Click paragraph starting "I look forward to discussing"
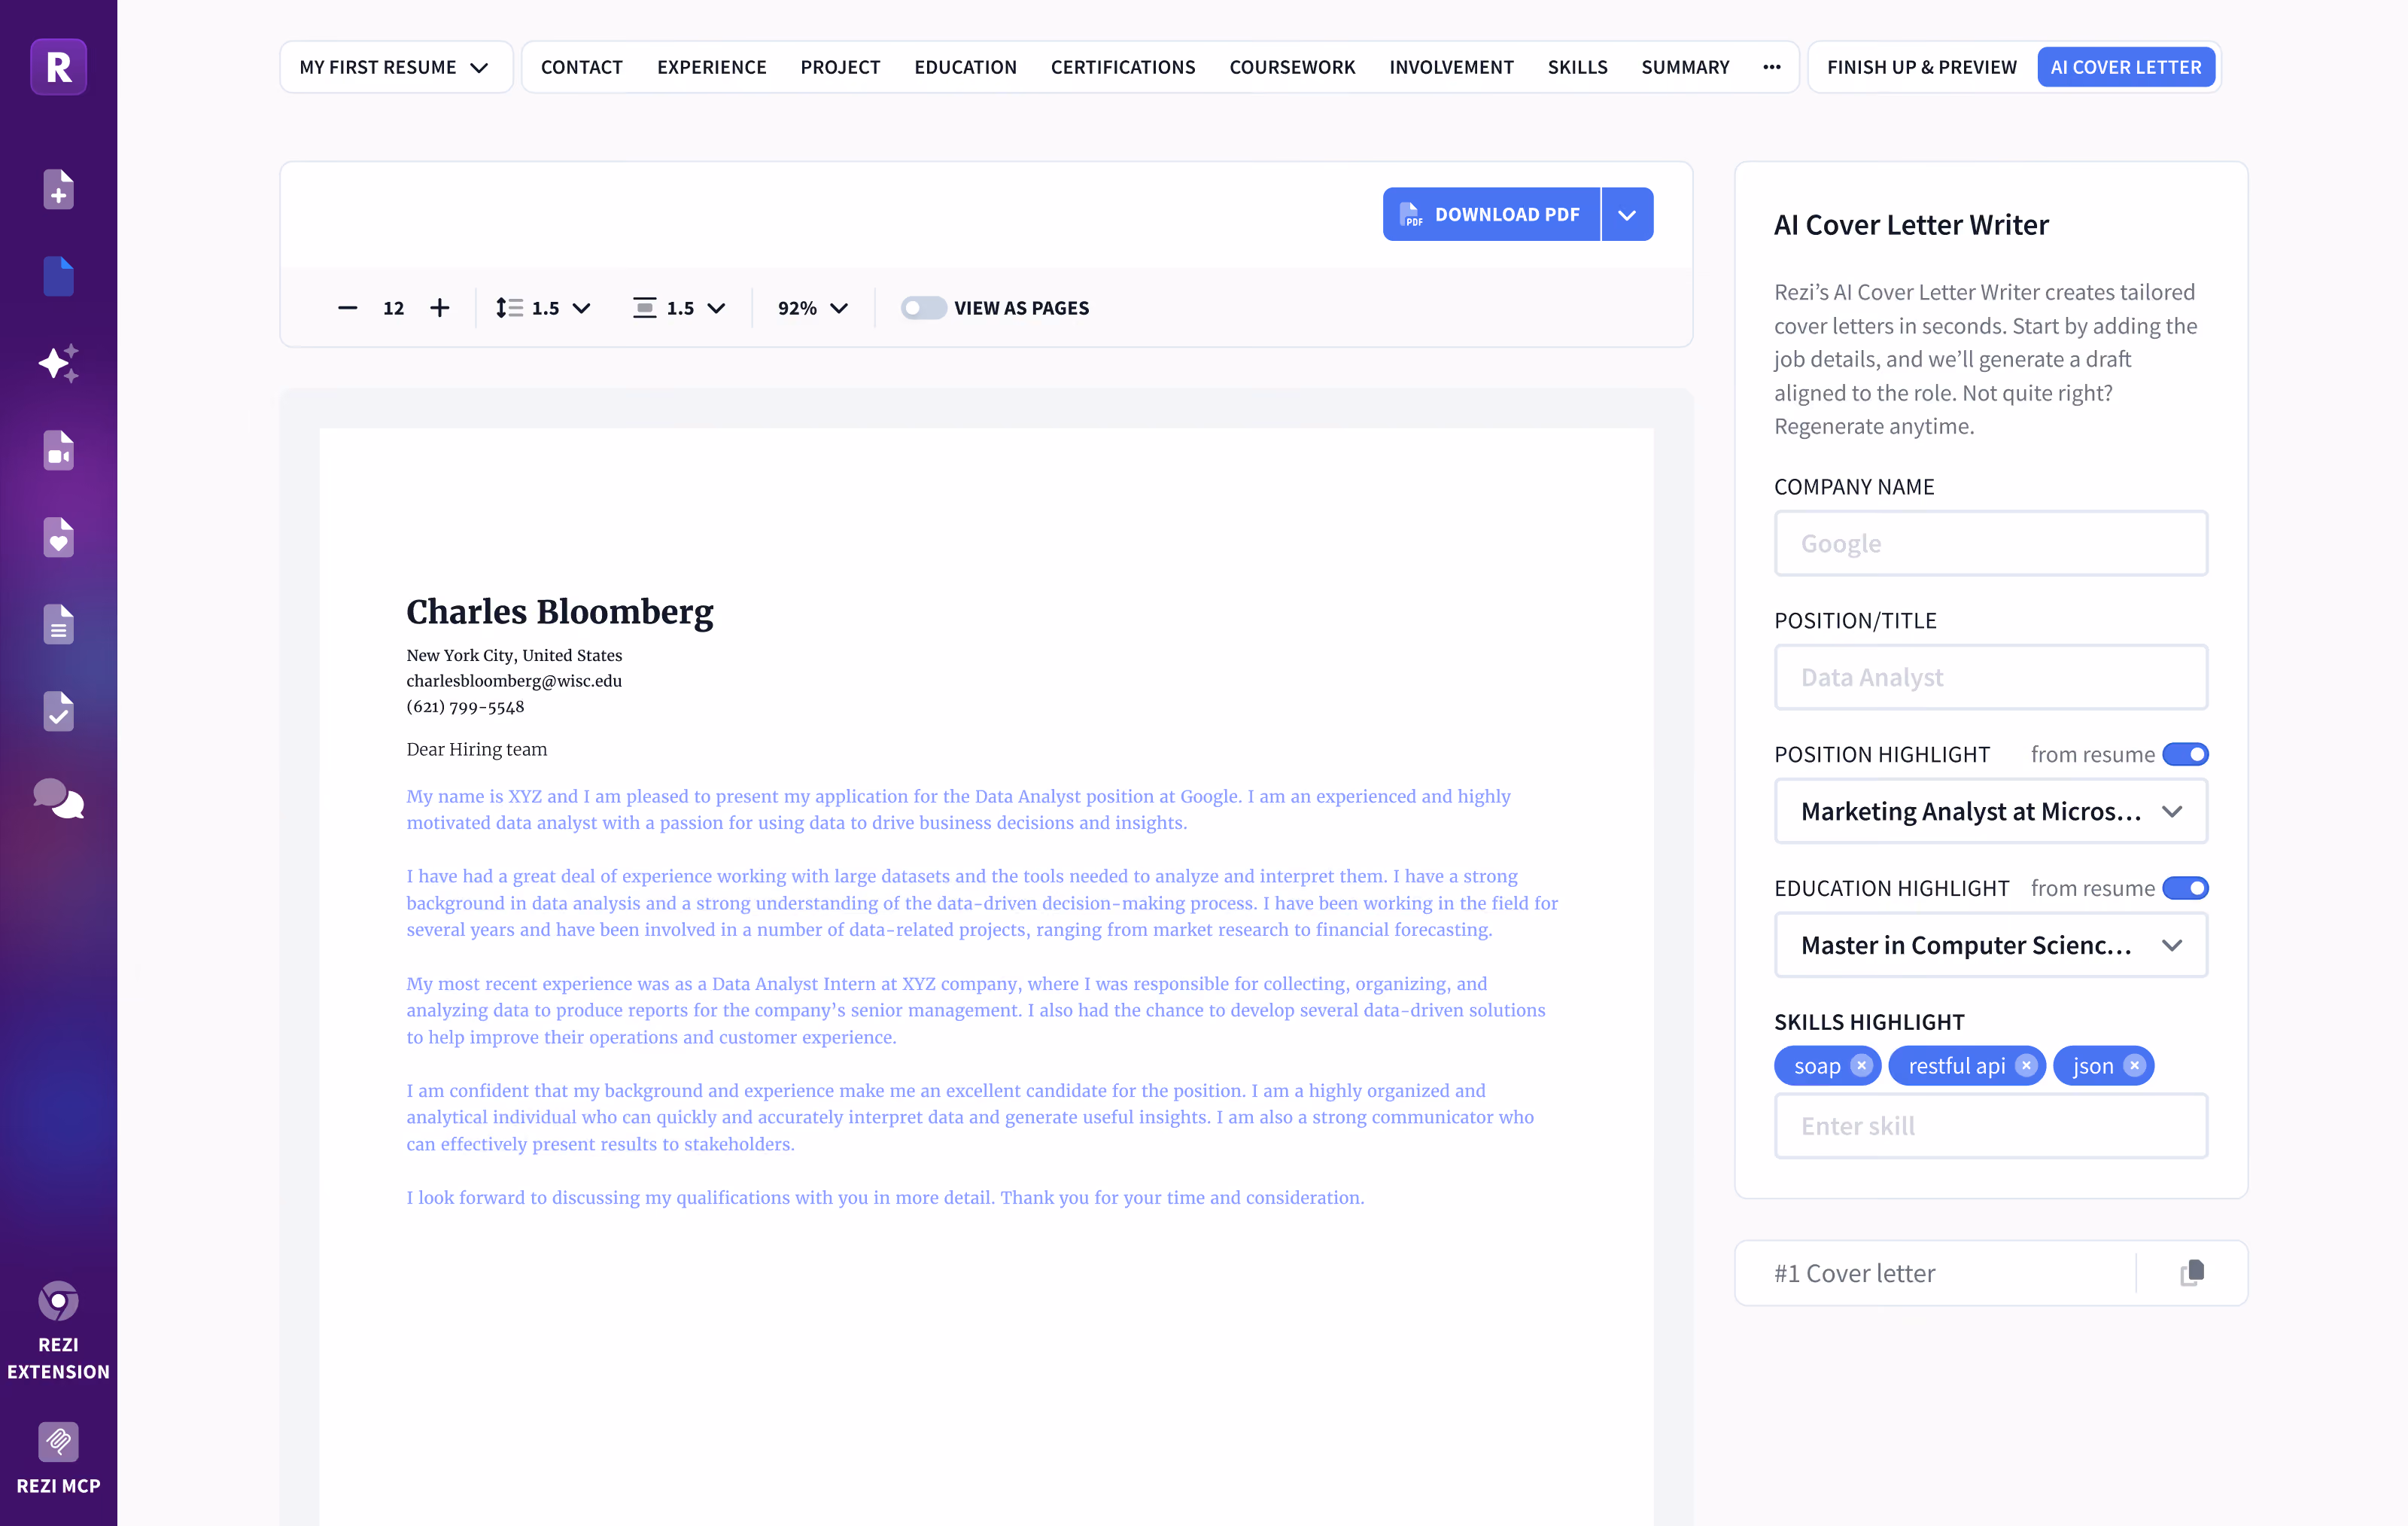Screen dimensions: 2408x1526 click(885, 1198)
